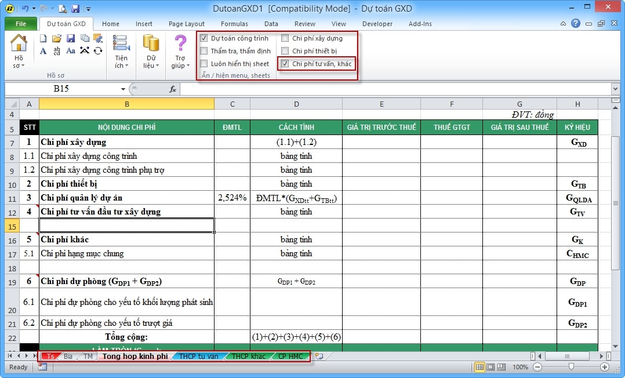Insert function using the fx icon

point(172,89)
